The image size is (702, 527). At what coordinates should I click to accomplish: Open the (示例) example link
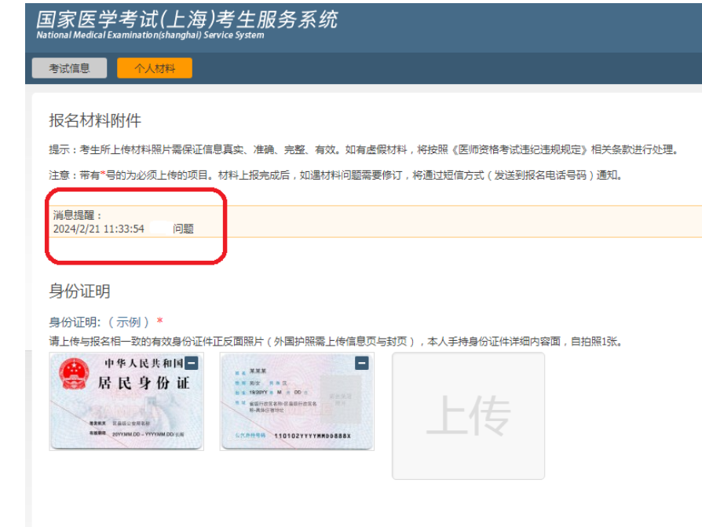click(129, 322)
